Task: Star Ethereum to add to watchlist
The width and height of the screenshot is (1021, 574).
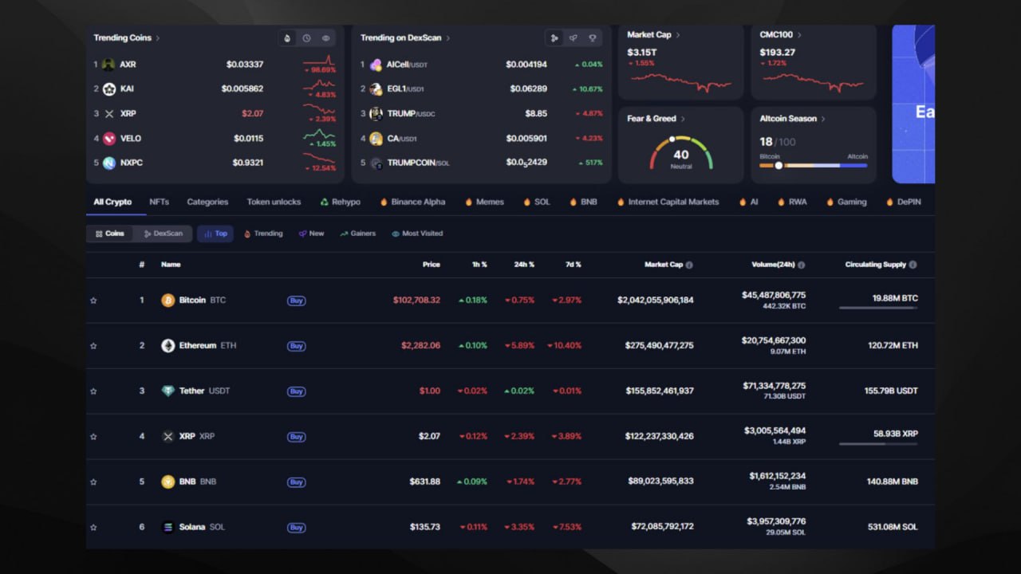Action: coord(93,346)
